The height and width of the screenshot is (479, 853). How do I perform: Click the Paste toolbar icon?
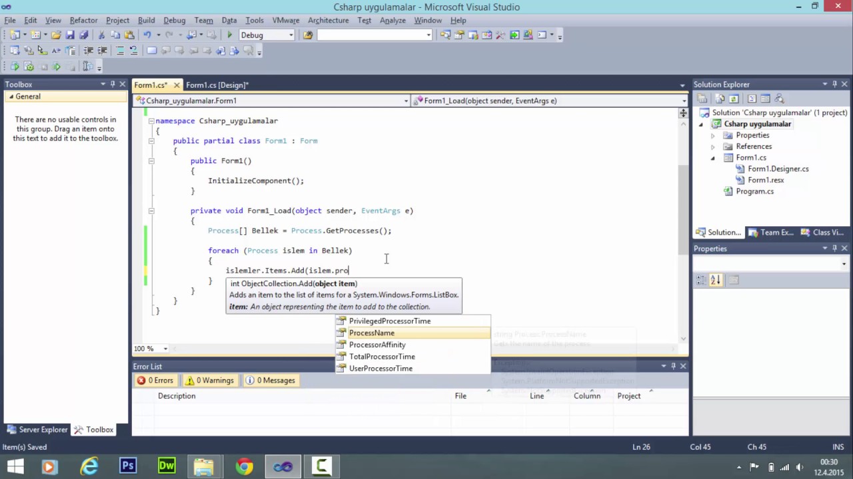[128, 35]
